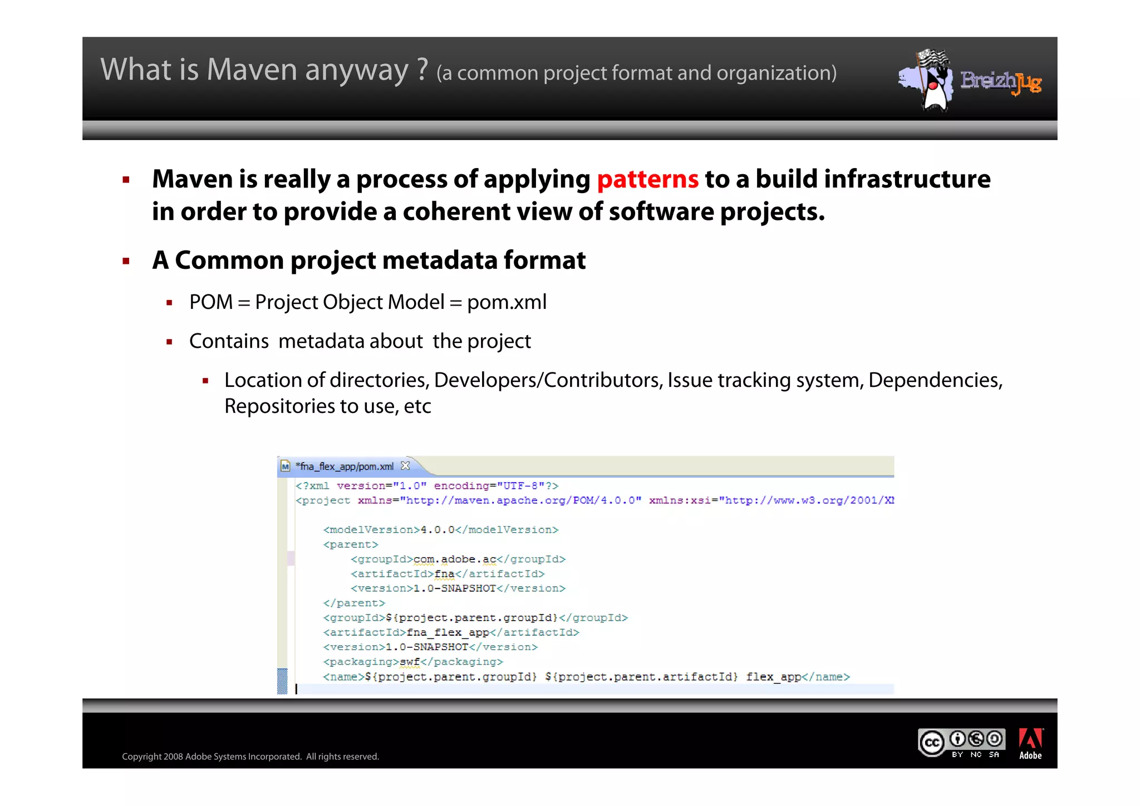Click the slide title 'What is Maven anyway ?'
This screenshot has width=1140, height=806.
(x=264, y=70)
